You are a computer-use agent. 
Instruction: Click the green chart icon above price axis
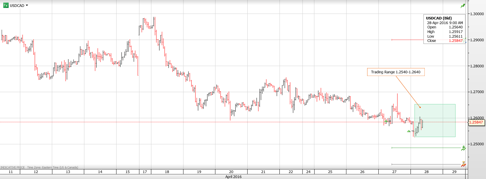click(x=463, y=6)
